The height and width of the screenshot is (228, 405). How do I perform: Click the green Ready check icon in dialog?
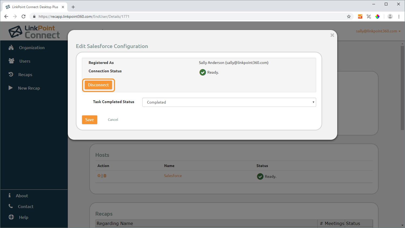pyautogui.click(x=203, y=72)
